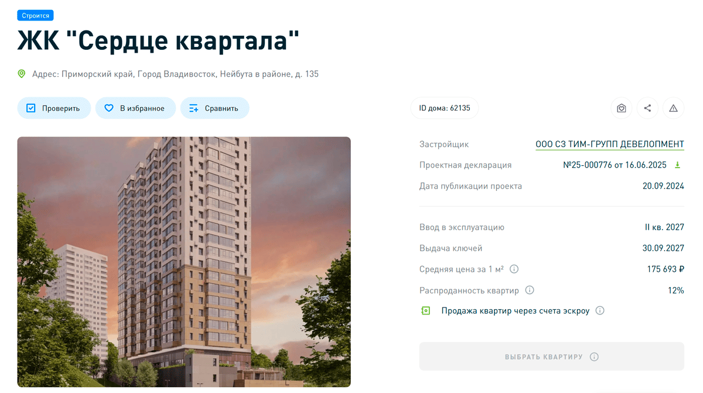This screenshot has height=393, width=703.
Task: Click the Проверить button
Action: 54,108
